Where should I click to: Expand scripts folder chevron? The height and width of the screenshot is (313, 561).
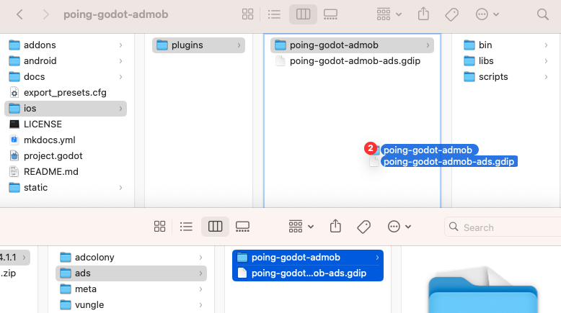pyautogui.click(x=546, y=77)
